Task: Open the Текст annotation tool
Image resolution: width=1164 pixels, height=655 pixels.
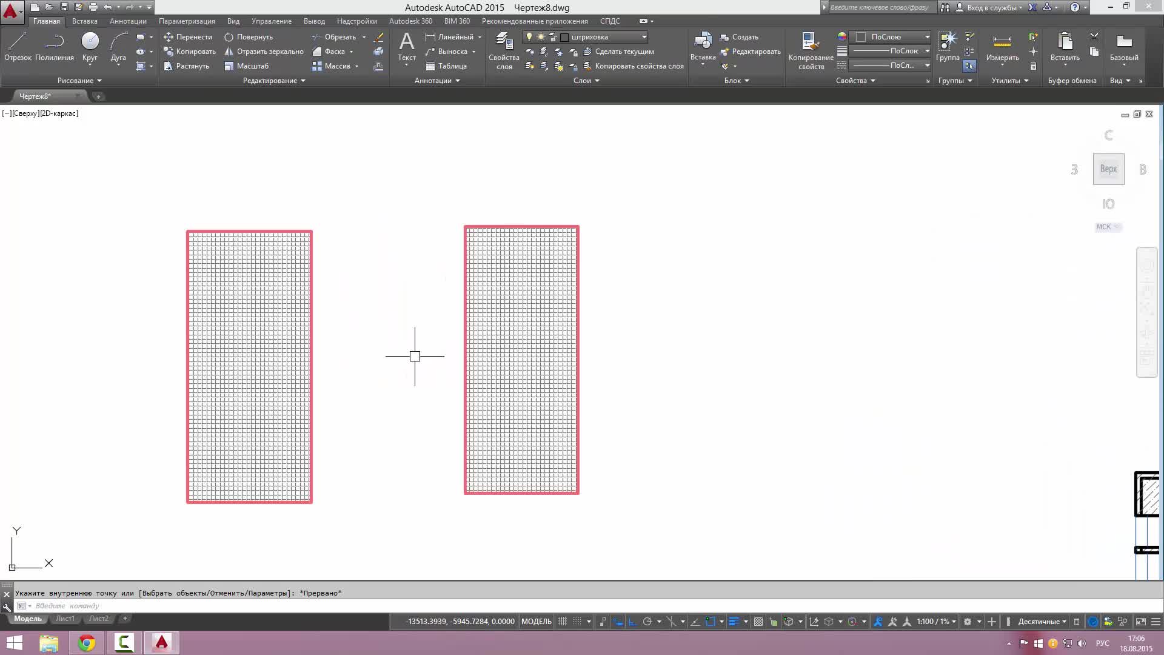Action: point(407,47)
